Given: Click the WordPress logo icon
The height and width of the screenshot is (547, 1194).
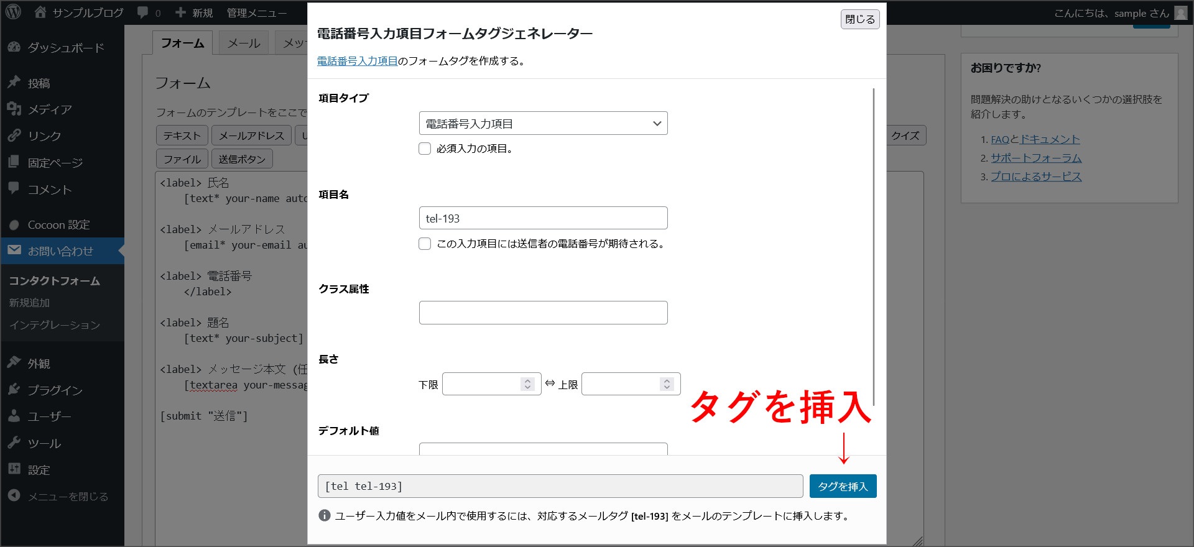Looking at the screenshot, I should [x=14, y=12].
